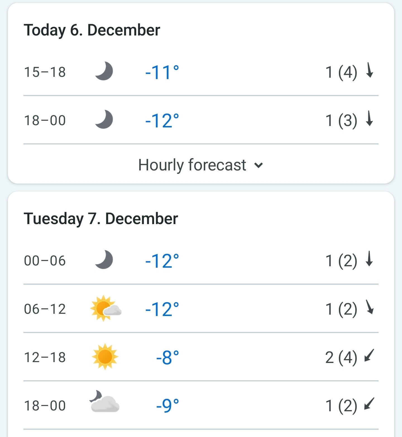The image size is (402, 437).
Task: Click the wind direction arrow next to 1 (4)
Action: [369, 70]
